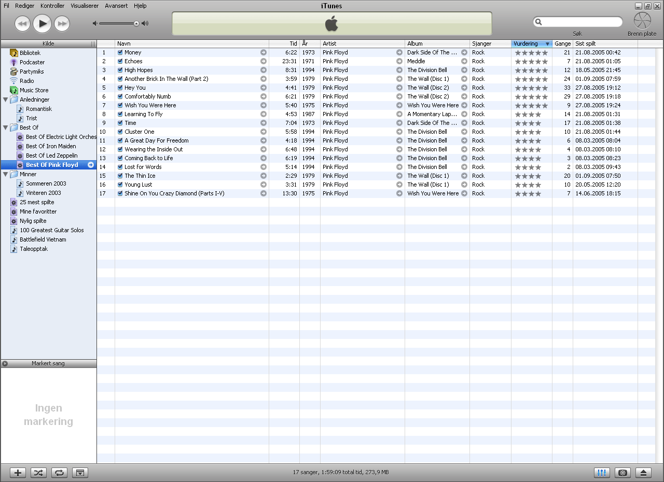Select the Sommeren 2003 playlist
Image resolution: width=664 pixels, height=482 pixels.
(46, 183)
